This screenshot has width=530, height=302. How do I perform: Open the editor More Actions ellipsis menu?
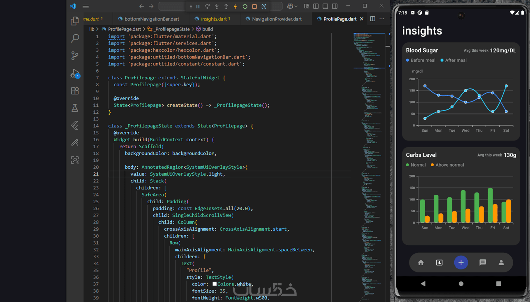click(x=382, y=19)
